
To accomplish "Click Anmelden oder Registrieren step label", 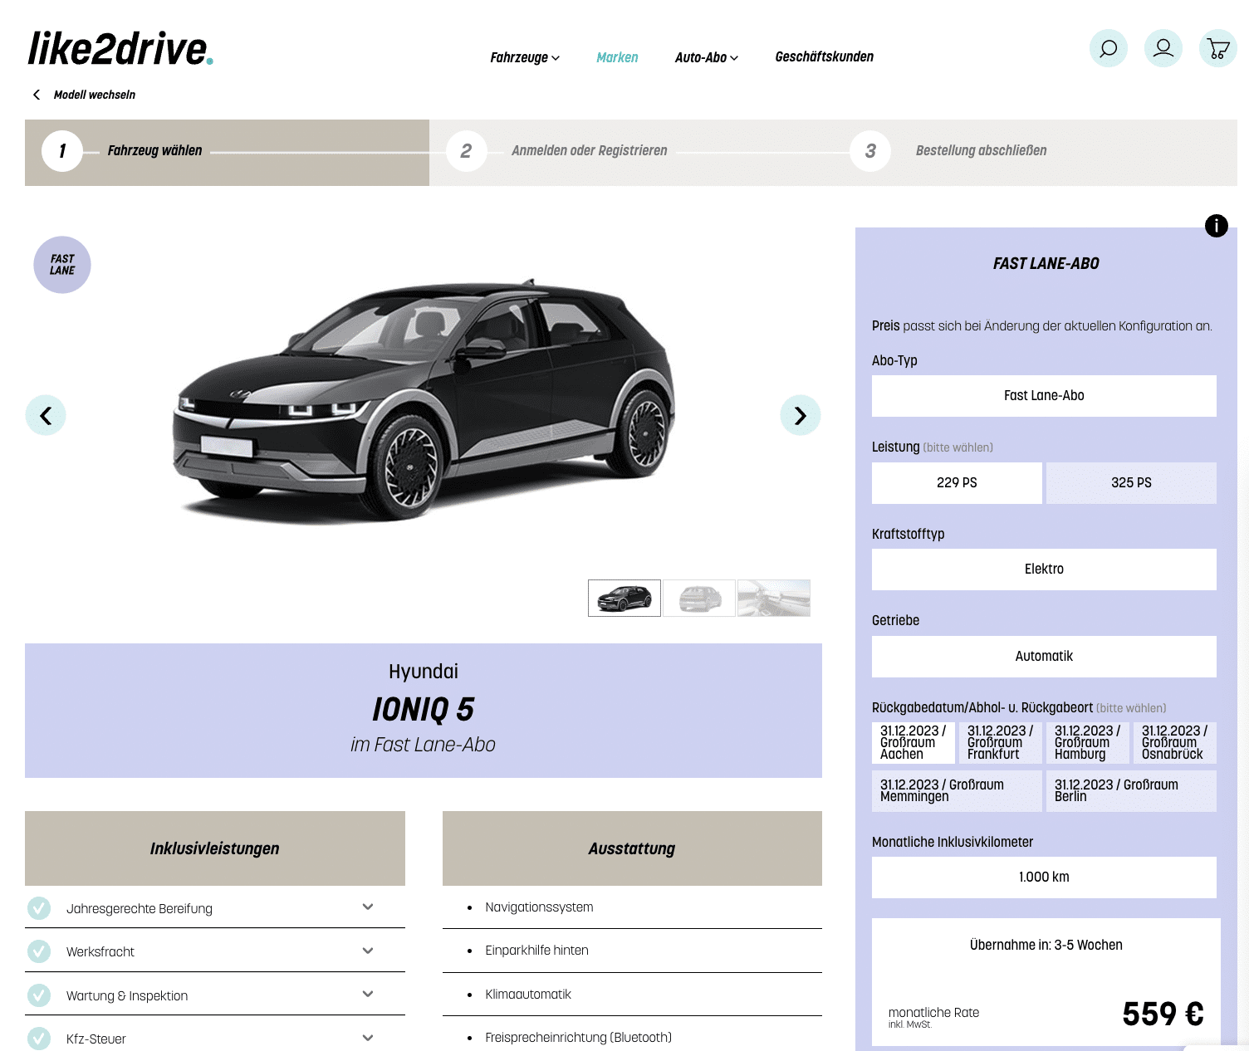I will 590,151.
